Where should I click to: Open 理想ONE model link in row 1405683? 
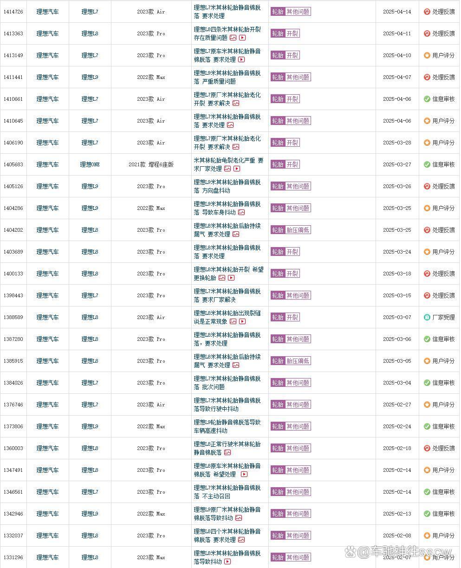[x=90, y=164]
